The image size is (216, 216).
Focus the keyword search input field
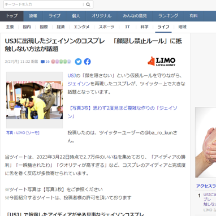click(x=44, y=5)
